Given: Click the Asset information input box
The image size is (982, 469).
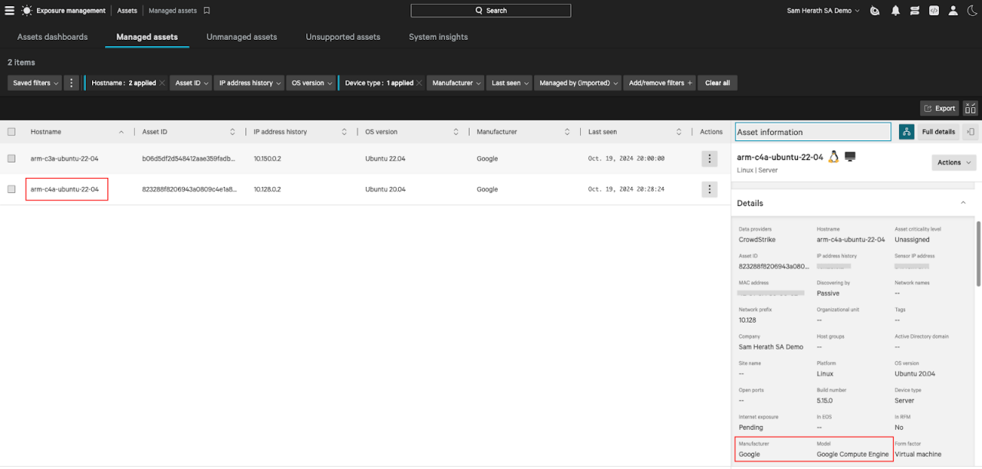Looking at the screenshot, I should click(x=813, y=132).
